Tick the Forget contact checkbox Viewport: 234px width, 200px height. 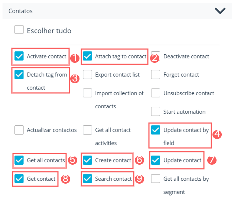coord(156,74)
